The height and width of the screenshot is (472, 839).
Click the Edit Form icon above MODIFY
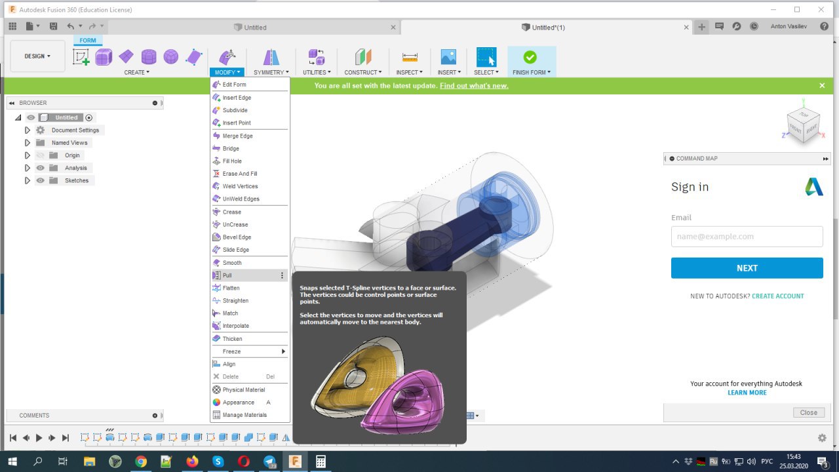[227, 57]
